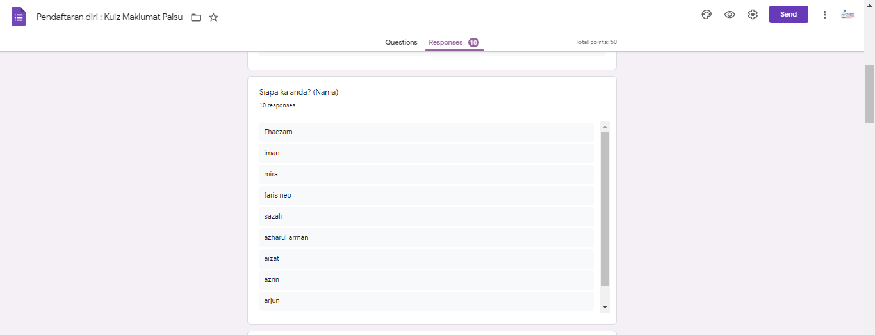Click the preview eye icon
Image resolution: width=875 pixels, height=335 pixels.
pyautogui.click(x=730, y=15)
